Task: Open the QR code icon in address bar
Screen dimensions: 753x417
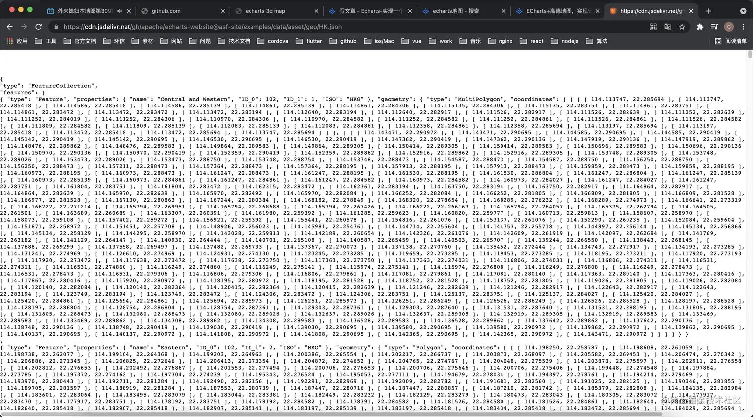Action: 653,27
